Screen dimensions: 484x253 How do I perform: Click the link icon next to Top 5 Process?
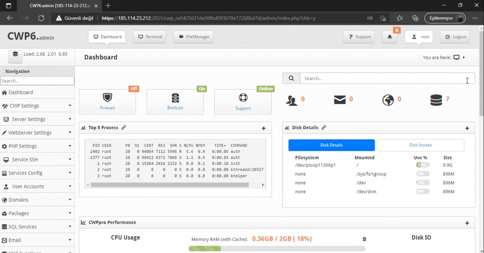[x=124, y=128]
